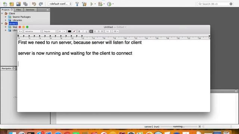Viewport: 239px width, 134px height.
Task: Open the list bullets and numbering dropdown
Action: pos(116,31)
